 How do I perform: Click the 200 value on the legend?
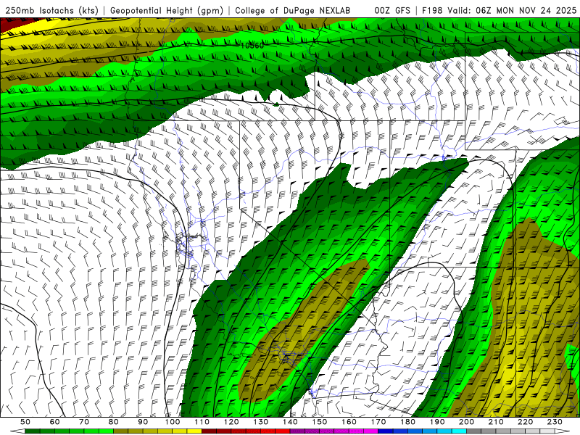pos(467,422)
